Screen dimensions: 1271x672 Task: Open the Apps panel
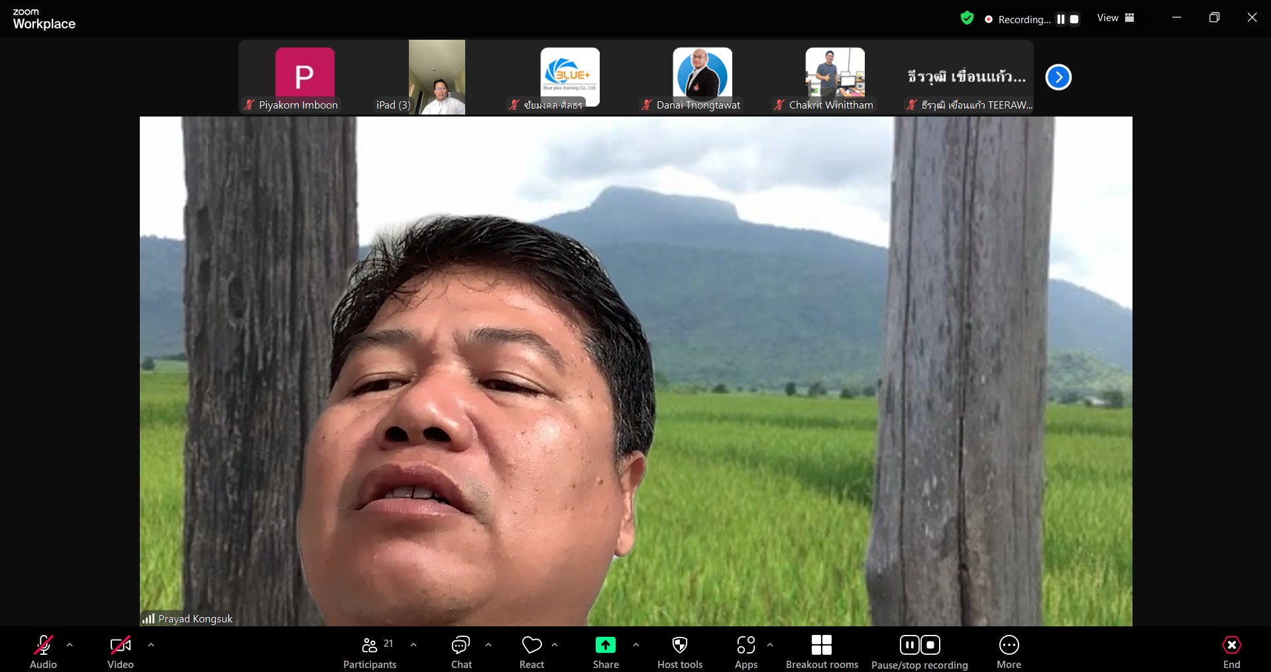(746, 652)
